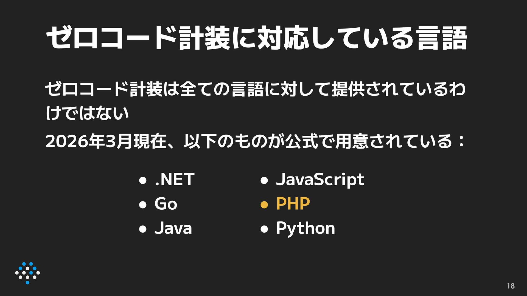Select the Go list item

tap(166, 204)
